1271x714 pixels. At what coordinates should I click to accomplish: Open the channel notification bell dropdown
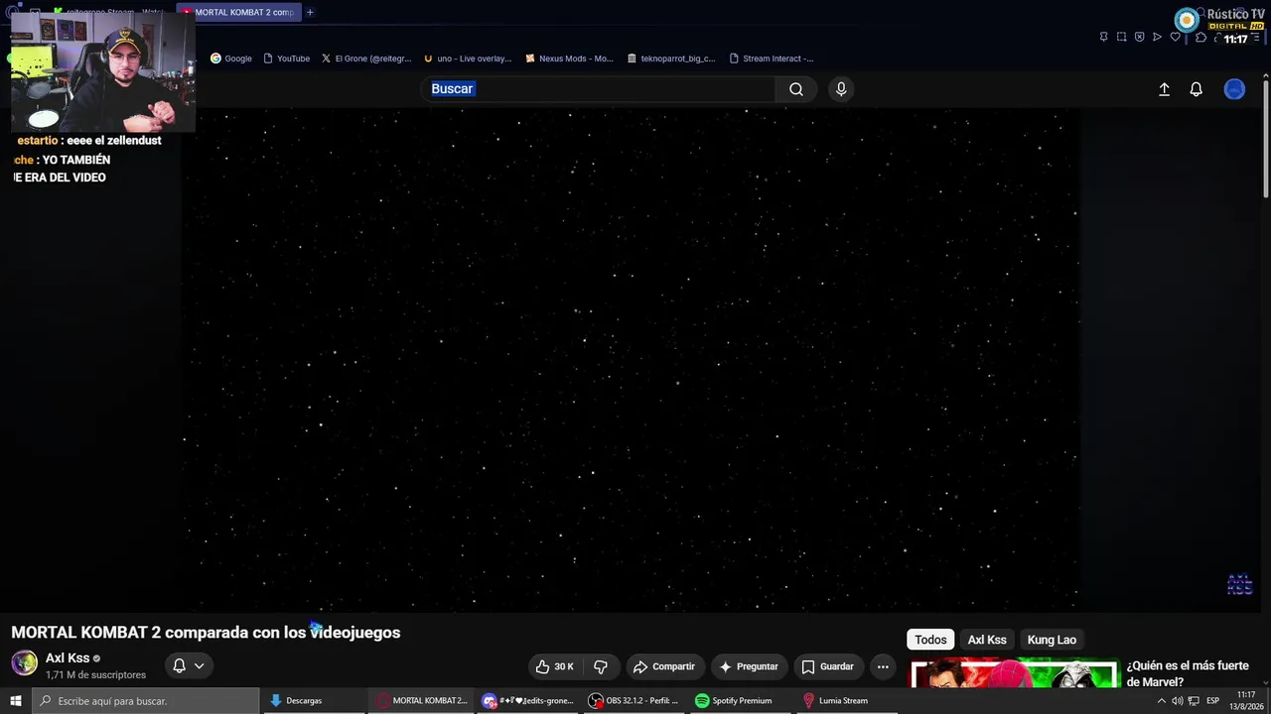(x=189, y=666)
